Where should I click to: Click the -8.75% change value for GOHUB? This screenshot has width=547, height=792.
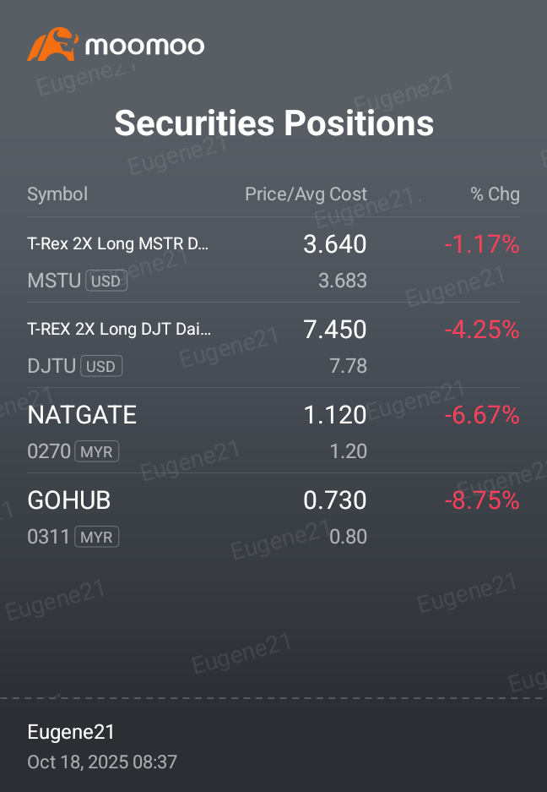tap(482, 500)
